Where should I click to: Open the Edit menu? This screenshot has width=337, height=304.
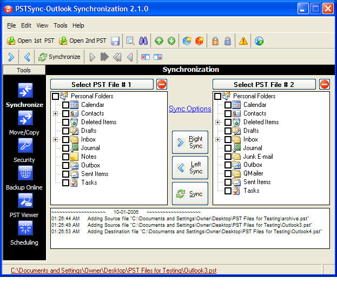tap(26, 25)
